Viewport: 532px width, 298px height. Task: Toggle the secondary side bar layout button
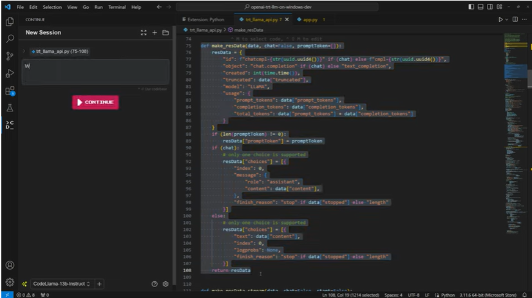pos(490,7)
